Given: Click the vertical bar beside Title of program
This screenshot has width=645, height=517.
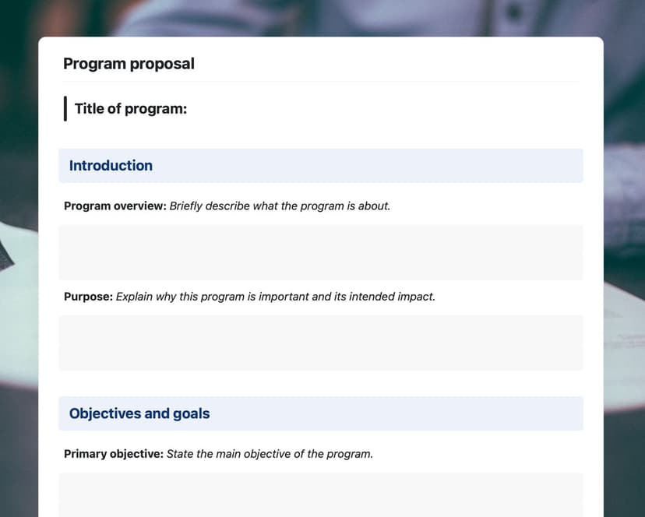Looking at the screenshot, I should (65, 109).
